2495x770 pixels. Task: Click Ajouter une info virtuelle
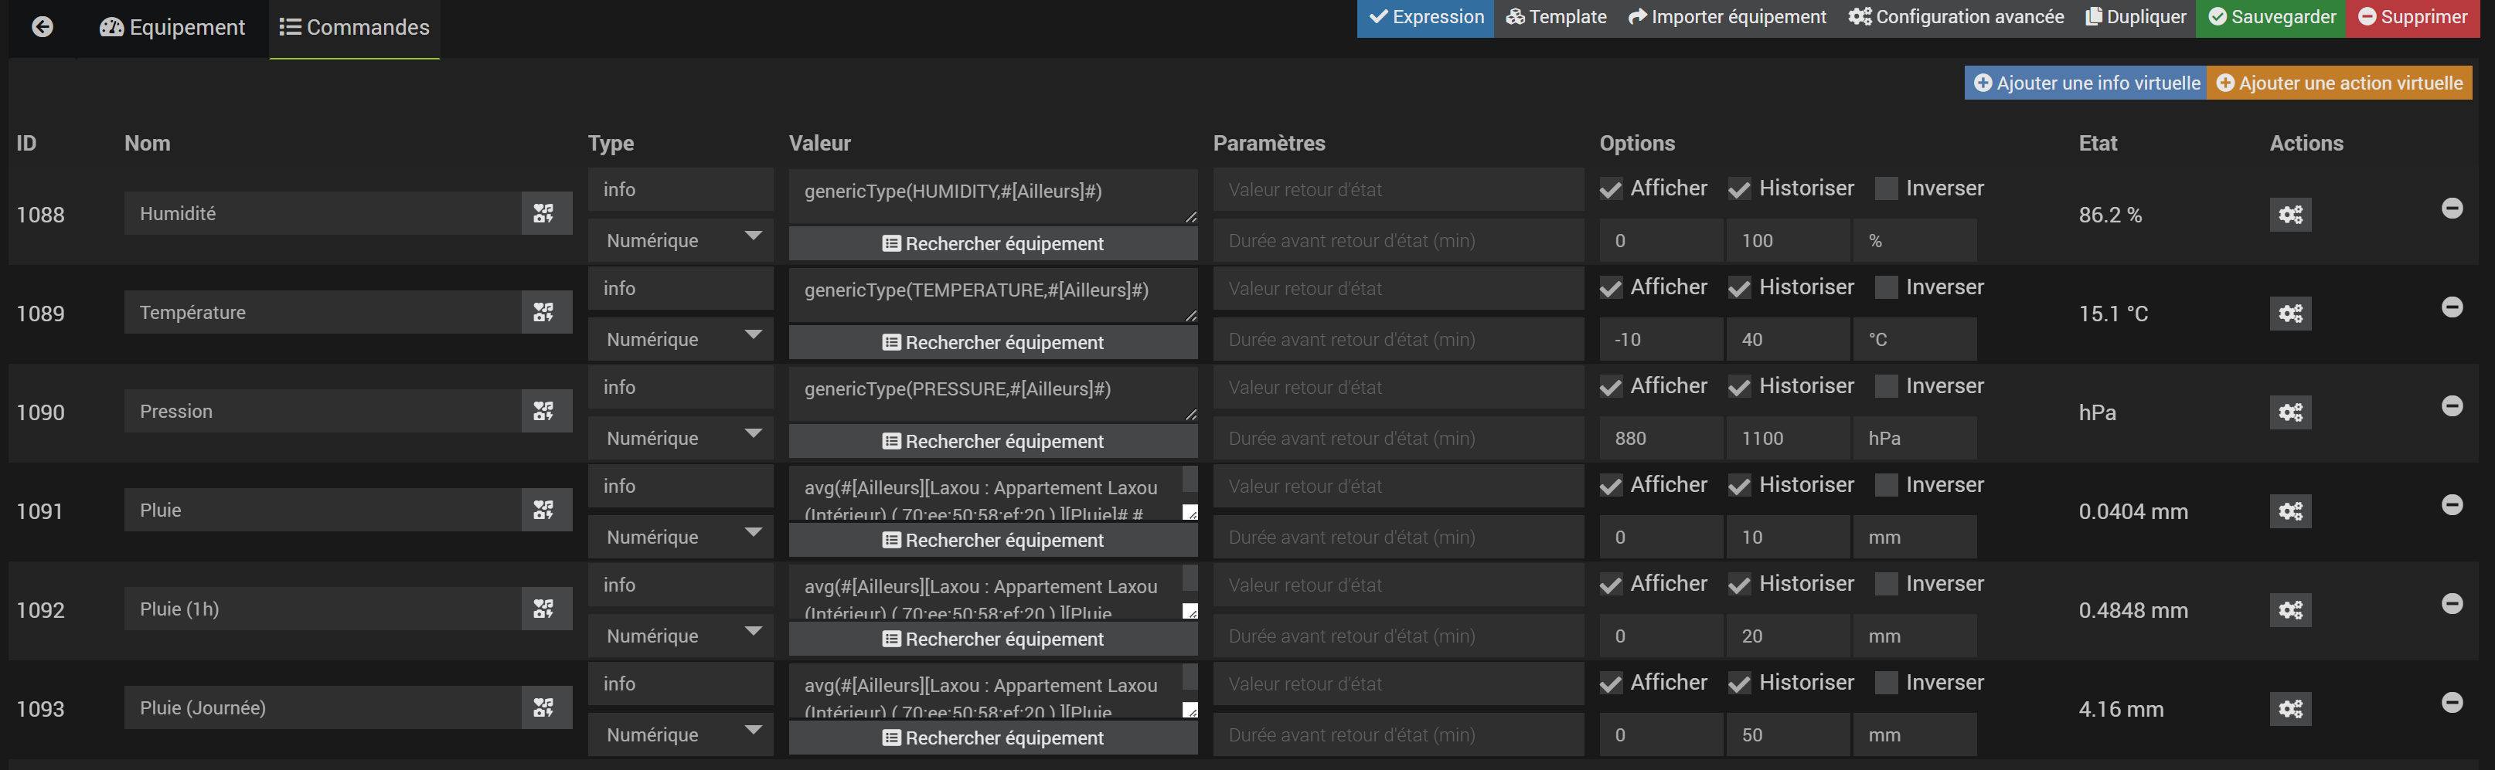pyautogui.click(x=2085, y=83)
